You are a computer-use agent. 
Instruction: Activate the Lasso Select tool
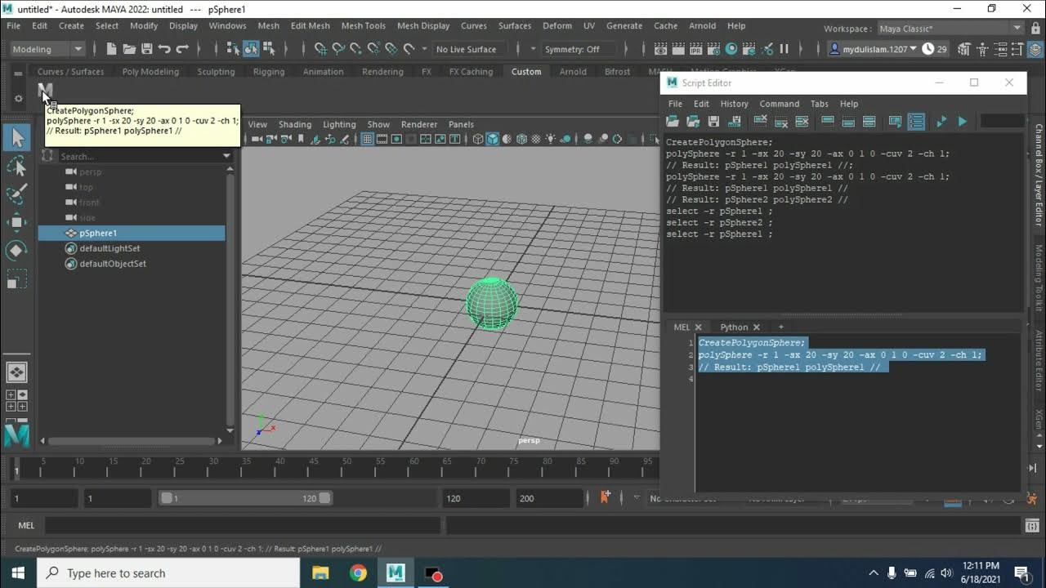tap(16, 167)
